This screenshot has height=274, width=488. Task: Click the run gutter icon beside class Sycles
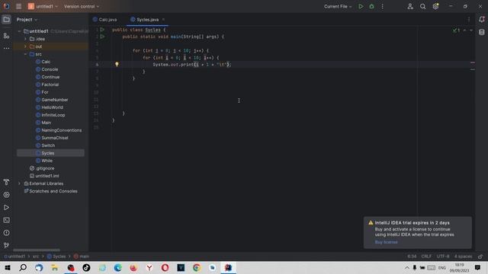(102, 30)
